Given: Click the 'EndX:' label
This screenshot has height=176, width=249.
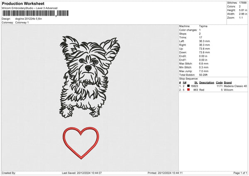Looking at the screenshot, I should [183, 56].
